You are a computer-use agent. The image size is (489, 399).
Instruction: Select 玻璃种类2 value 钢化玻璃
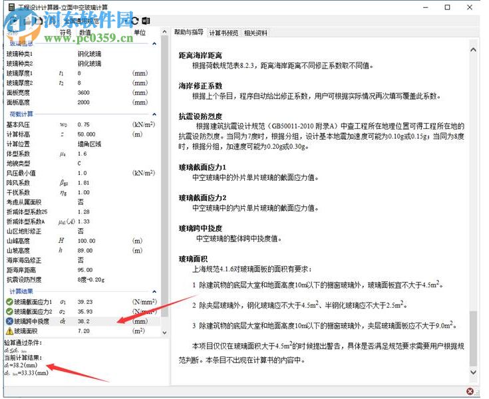point(90,64)
